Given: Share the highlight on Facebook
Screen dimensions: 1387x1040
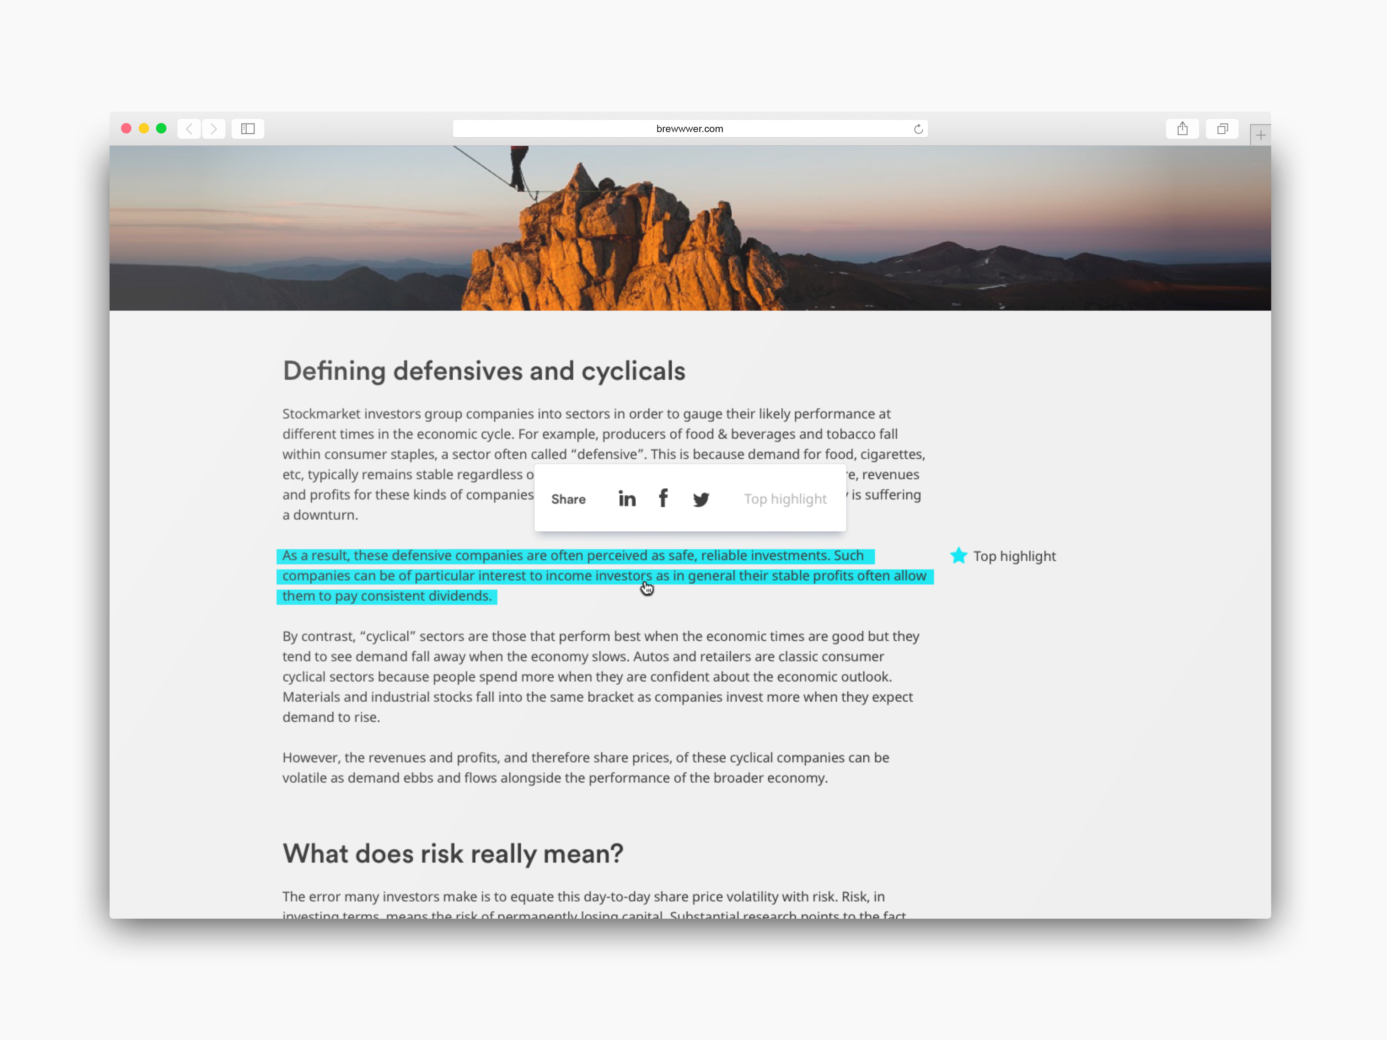Looking at the screenshot, I should tap(663, 499).
